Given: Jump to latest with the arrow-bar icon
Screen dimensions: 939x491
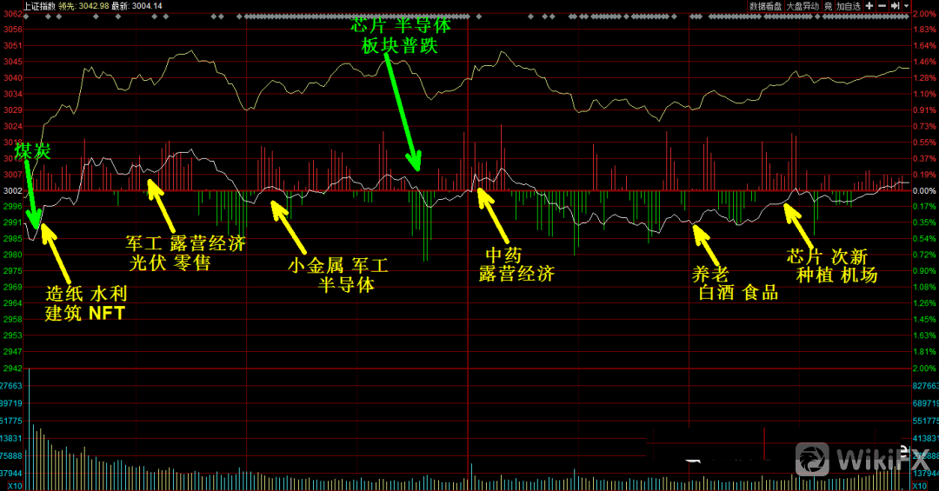Looking at the screenshot, I should 895,6.
